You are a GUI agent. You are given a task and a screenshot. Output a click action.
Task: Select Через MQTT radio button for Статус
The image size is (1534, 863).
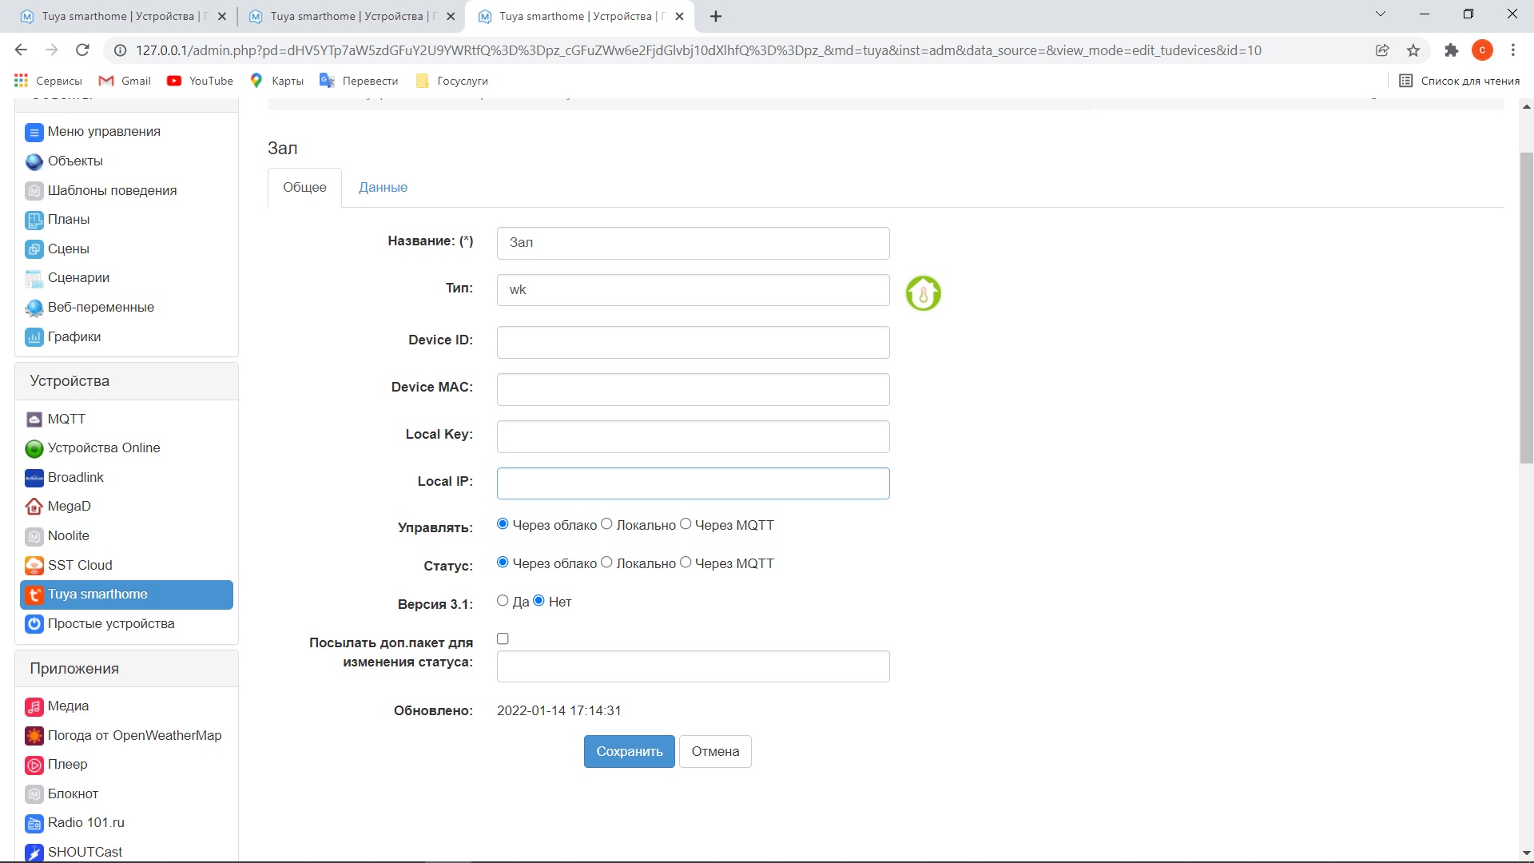(x=686, y=562)
